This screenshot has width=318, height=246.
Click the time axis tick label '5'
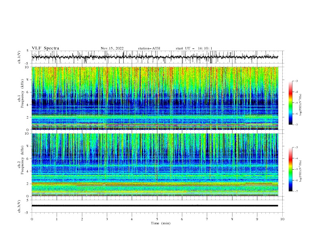tap(157, 219)
